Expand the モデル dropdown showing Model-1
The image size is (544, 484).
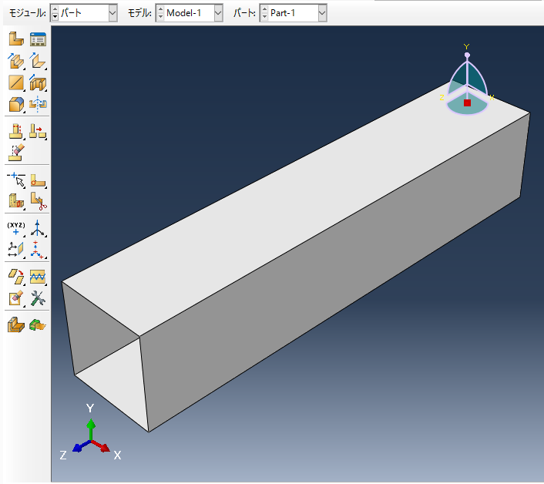click(217, 12)
